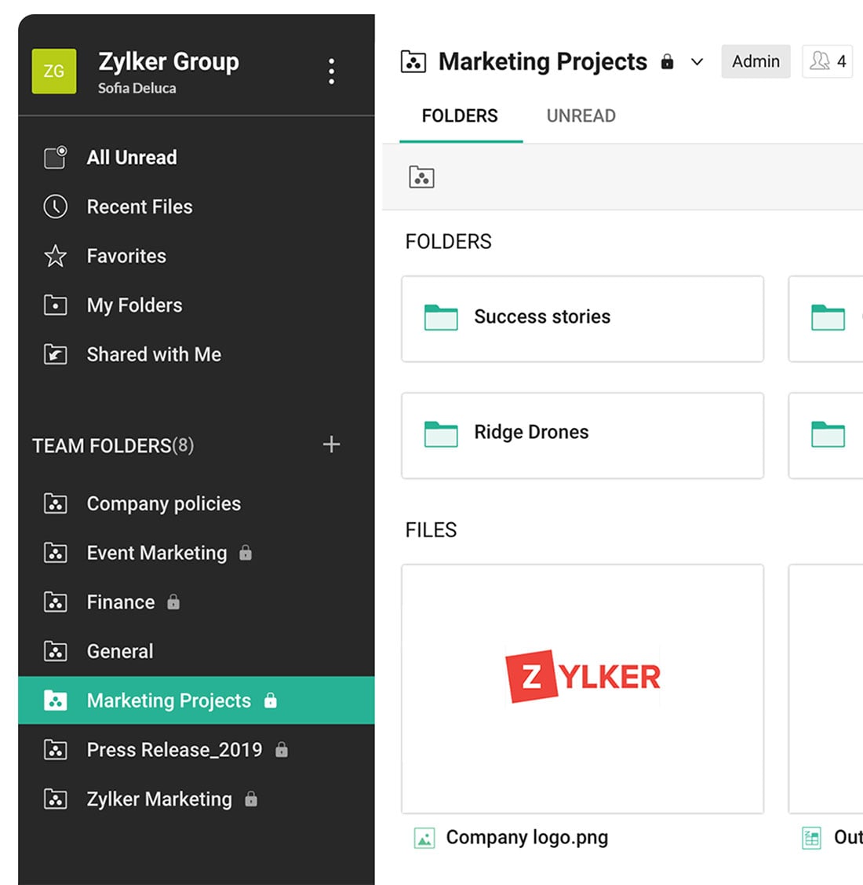Screen dimensions: 863x885
Task: Click the clock icon for Recent Files
Action: coord(55,207)
